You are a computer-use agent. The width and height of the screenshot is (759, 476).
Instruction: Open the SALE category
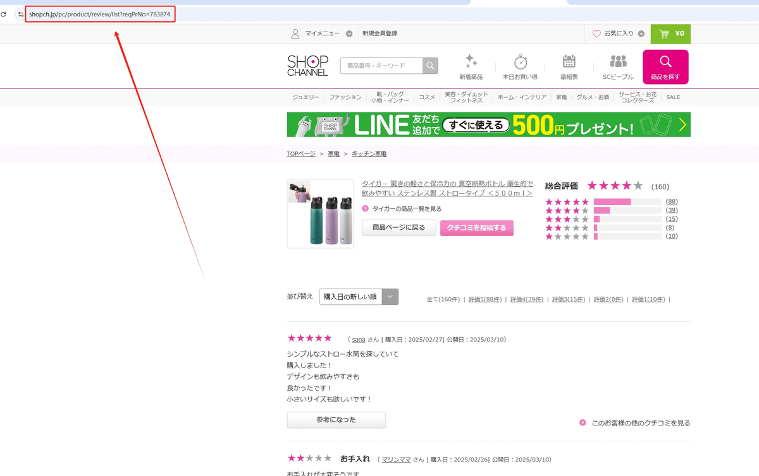(x=673, y=97)
